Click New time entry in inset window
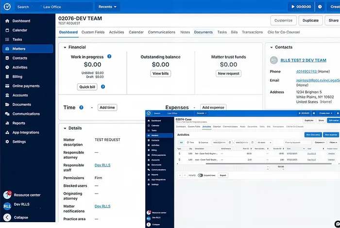 [313, 135]
